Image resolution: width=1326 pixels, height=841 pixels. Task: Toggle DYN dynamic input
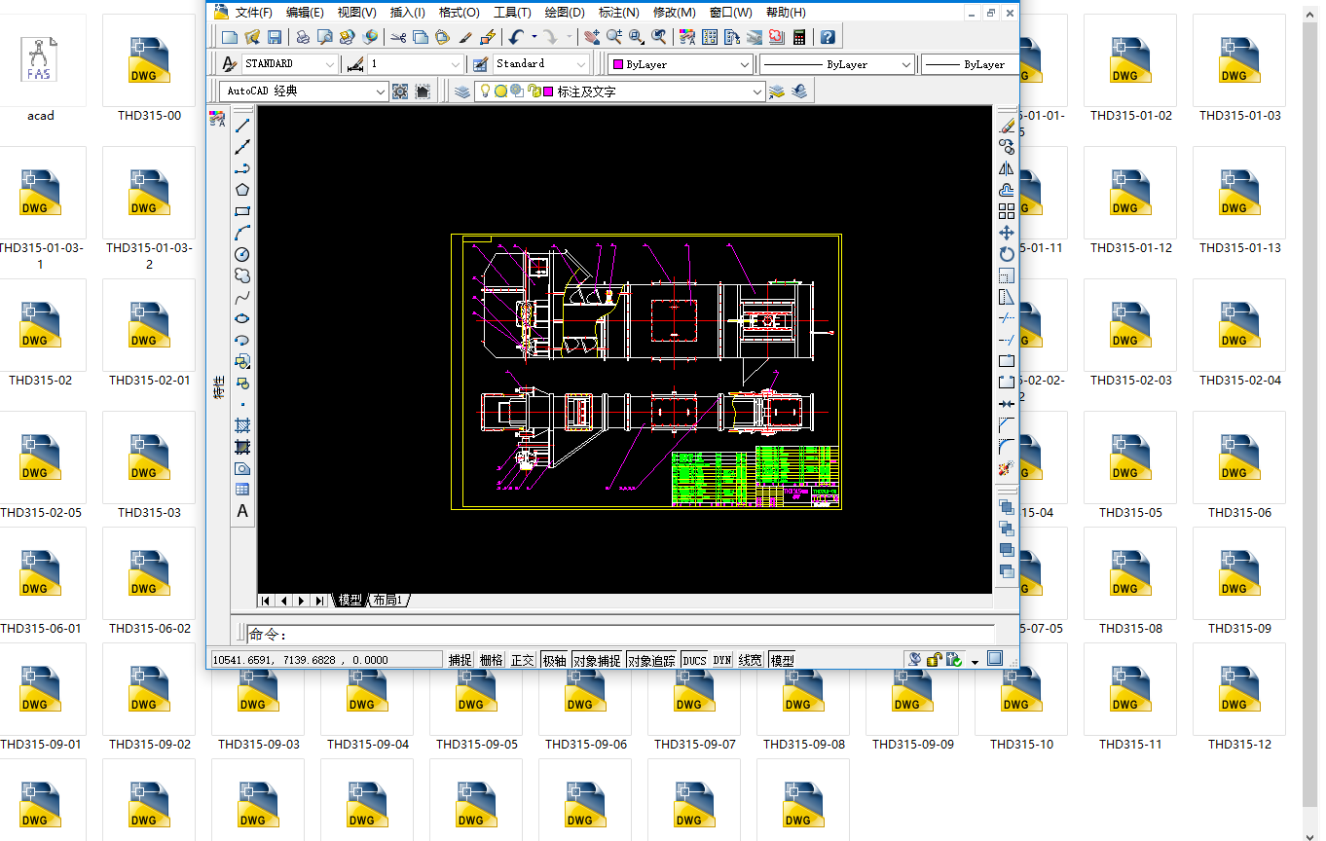point(721,660)
